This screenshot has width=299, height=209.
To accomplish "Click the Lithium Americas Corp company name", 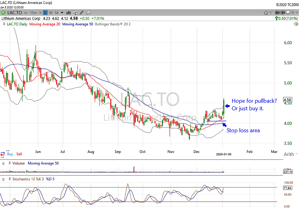I will point(21,19).
